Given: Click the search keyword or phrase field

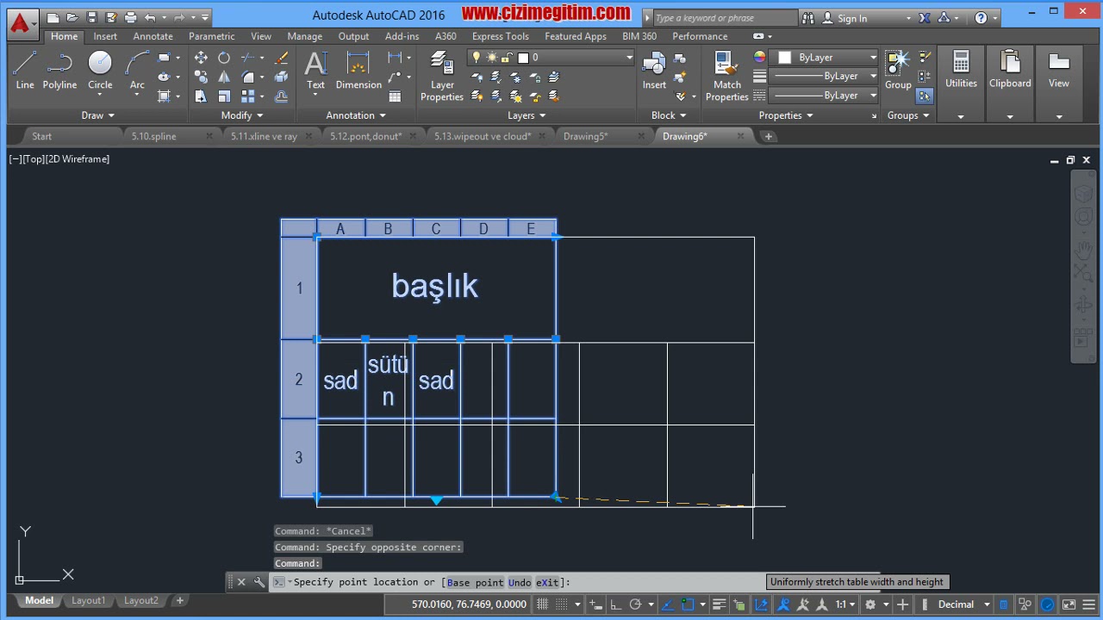Looking at the screenshot, I should [726, 18].
